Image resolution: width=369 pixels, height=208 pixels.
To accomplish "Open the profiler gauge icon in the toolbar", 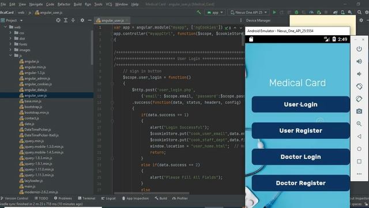I will click(311, 12).
